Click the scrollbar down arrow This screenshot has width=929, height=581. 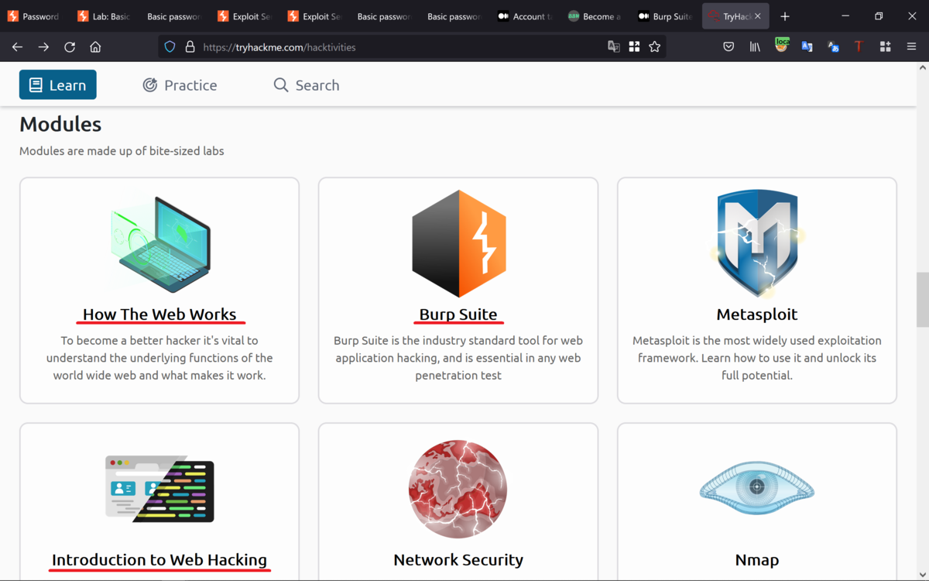922,575
